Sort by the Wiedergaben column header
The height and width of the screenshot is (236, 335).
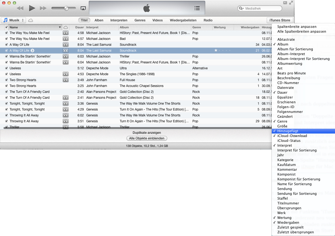click(247, 27)
